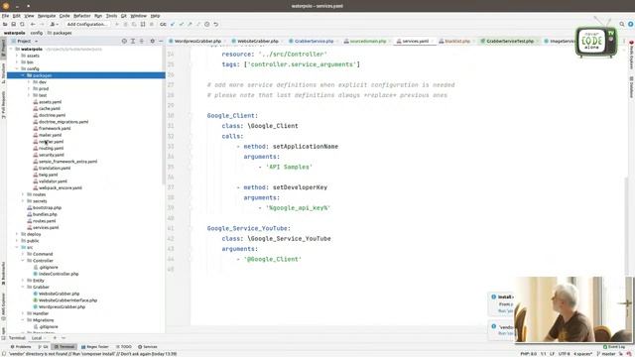
Task: Expand the assets folder
Action: tap(17, 56)
